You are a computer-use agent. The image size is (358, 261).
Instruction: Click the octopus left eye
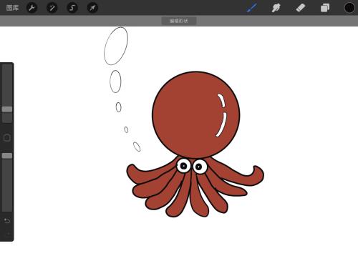pos(183,166)
